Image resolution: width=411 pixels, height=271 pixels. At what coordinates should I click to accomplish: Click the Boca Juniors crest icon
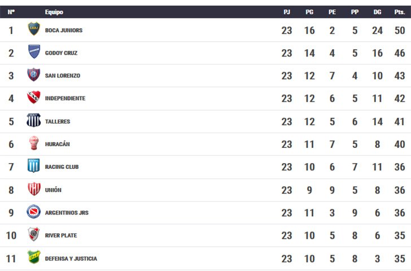[x=34, y=29]
